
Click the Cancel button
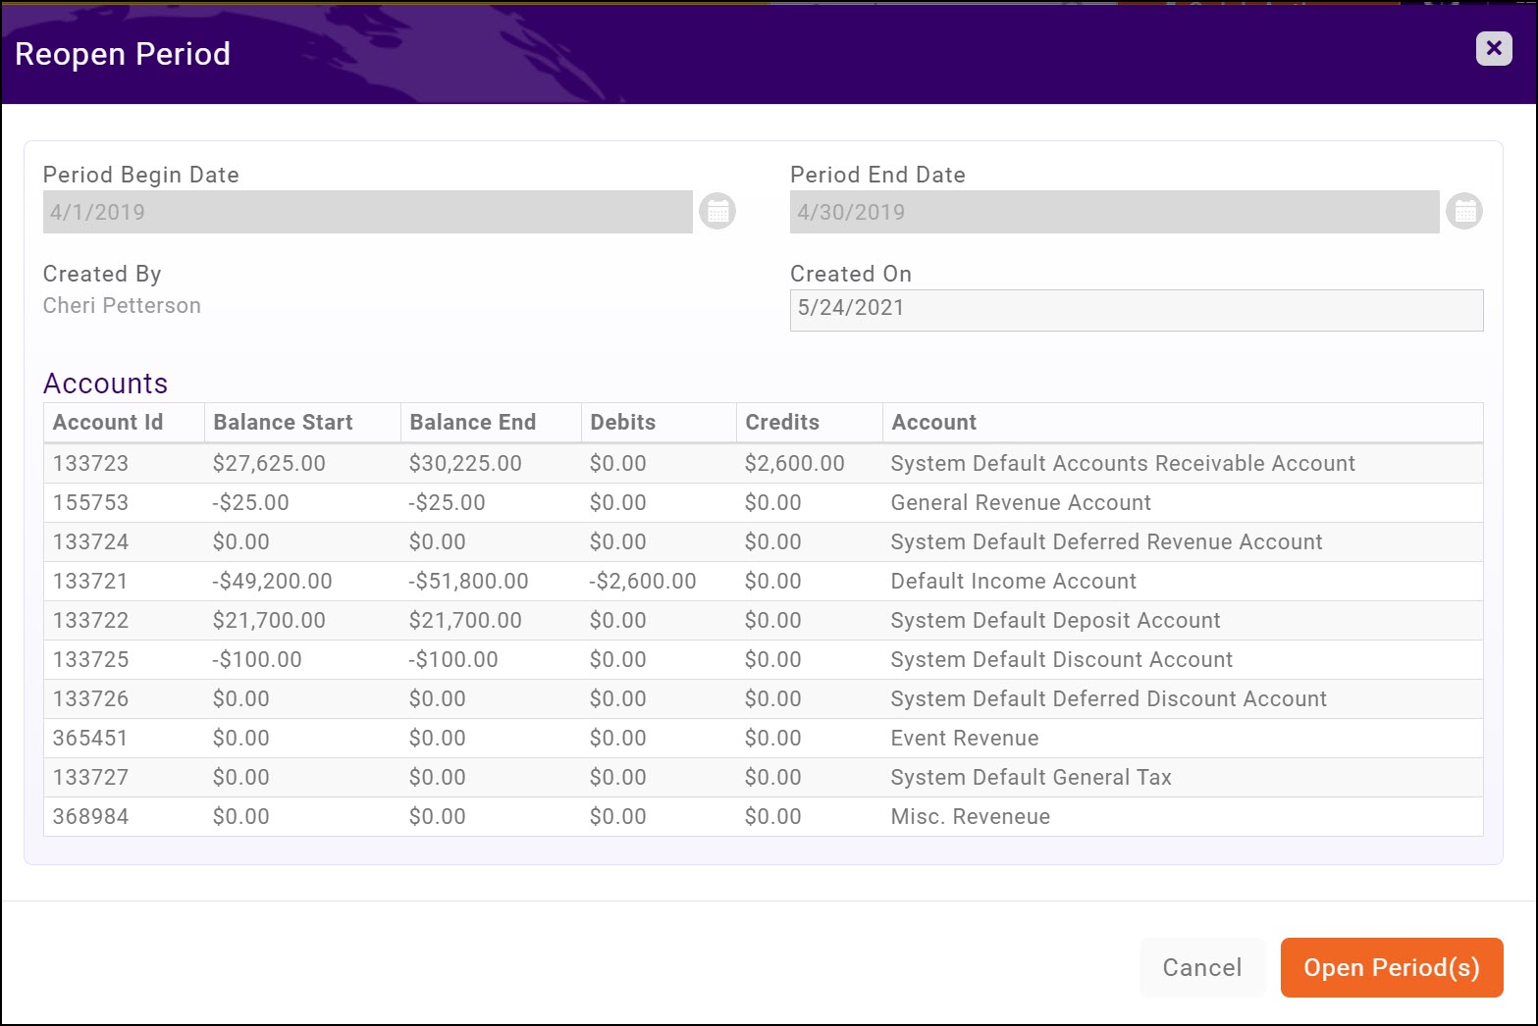click(x=1201, y=967)
